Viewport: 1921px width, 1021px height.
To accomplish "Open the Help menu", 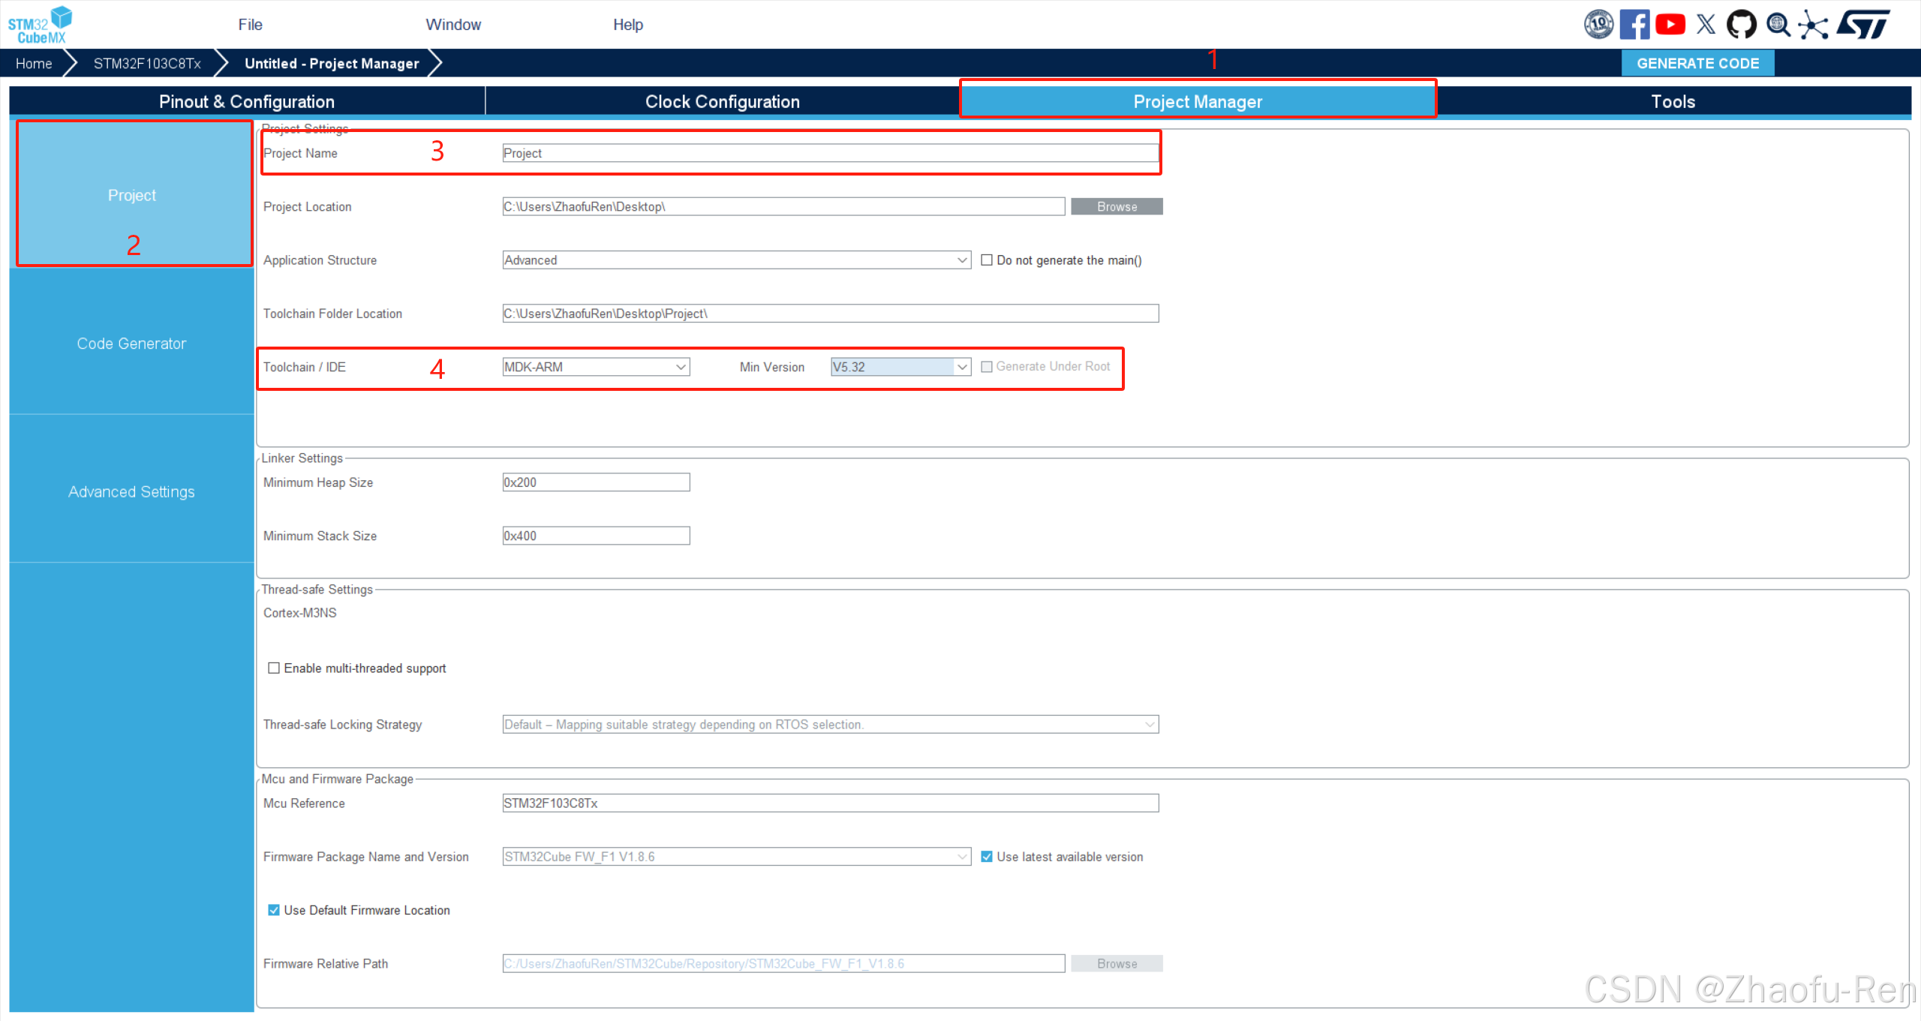I will [x=628, y=25].
